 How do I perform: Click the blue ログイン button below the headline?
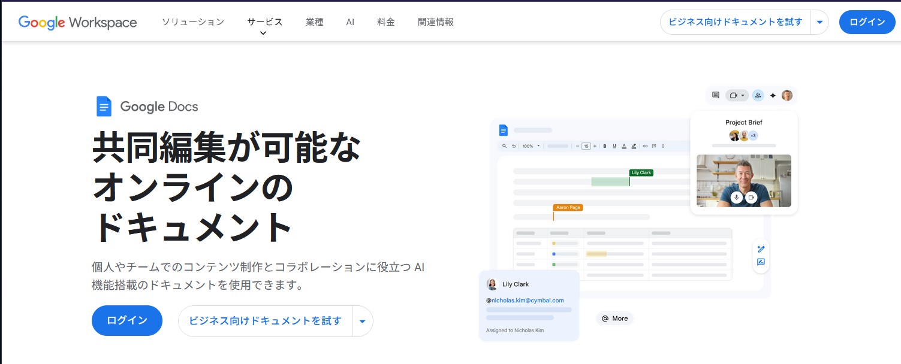(x=127, y=320)
